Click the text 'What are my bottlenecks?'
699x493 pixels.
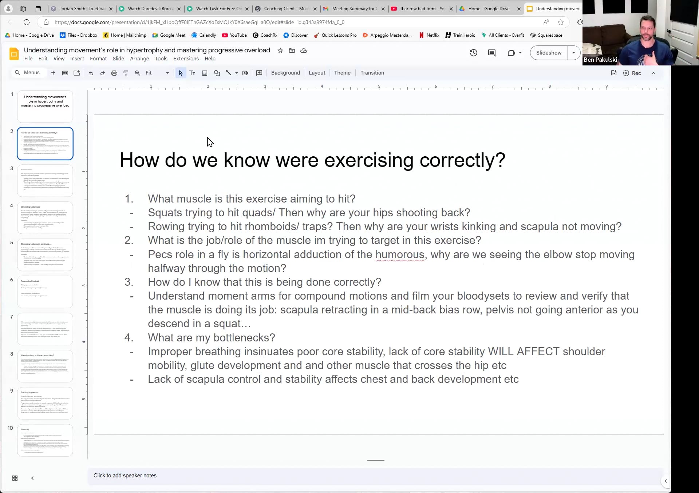pyautogui.click(x=212, y=338)
